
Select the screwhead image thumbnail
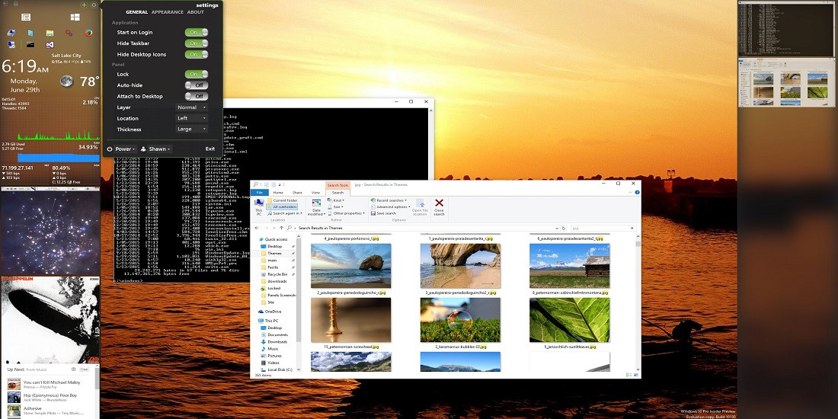(x=350, y=320)
